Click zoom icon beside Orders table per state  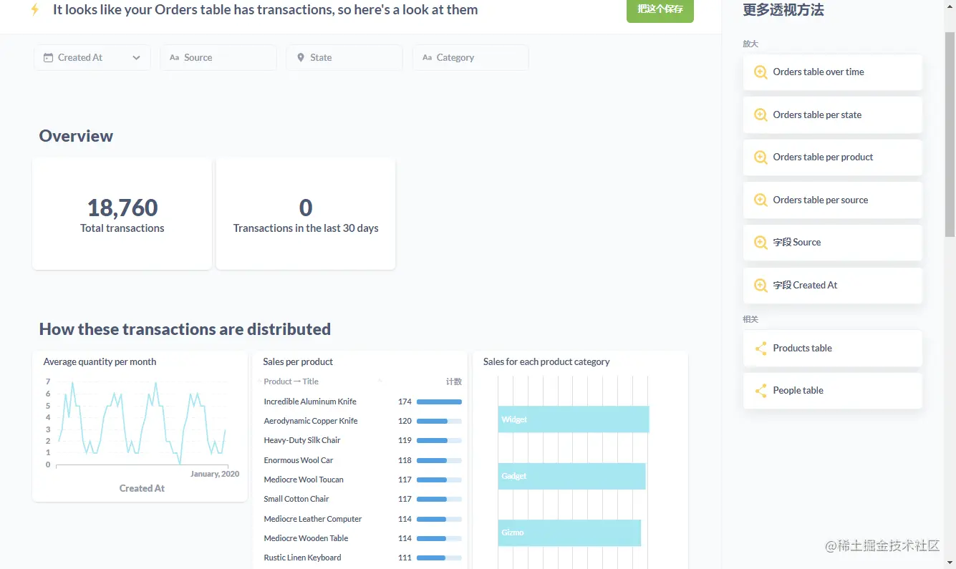click(761, 115)
